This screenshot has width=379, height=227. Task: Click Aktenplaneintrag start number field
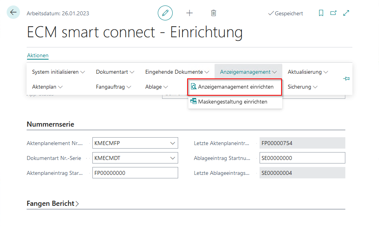[x=135, y=173]
